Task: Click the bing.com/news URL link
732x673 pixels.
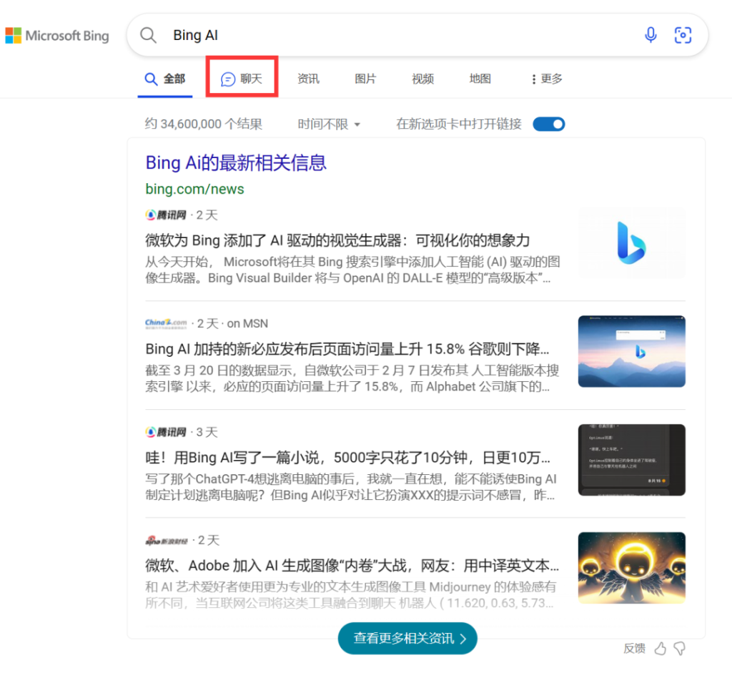Action: [194, 189]
